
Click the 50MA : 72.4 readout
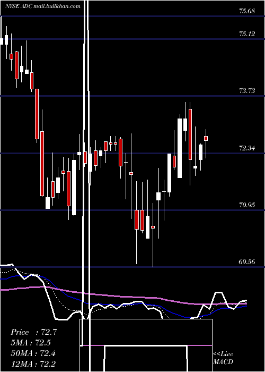click(33, 353)
